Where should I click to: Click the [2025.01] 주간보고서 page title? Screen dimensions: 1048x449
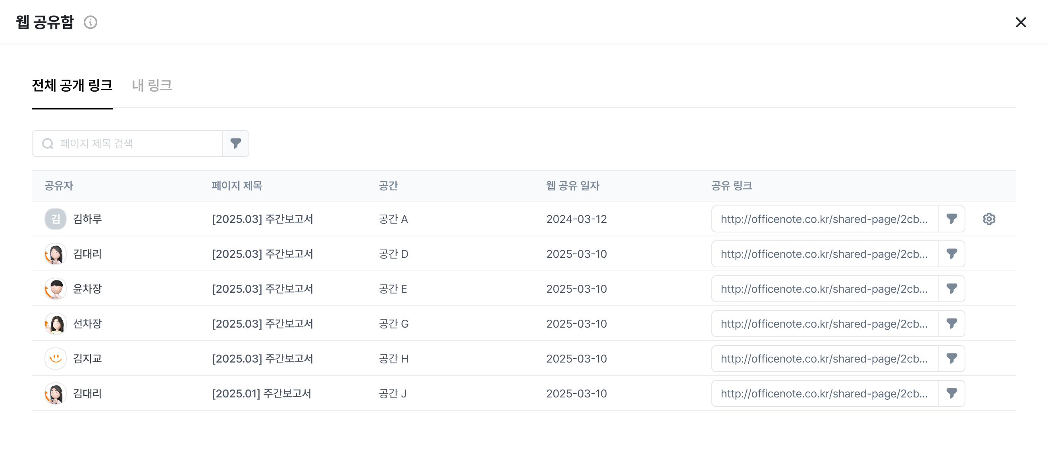[261, 394]
